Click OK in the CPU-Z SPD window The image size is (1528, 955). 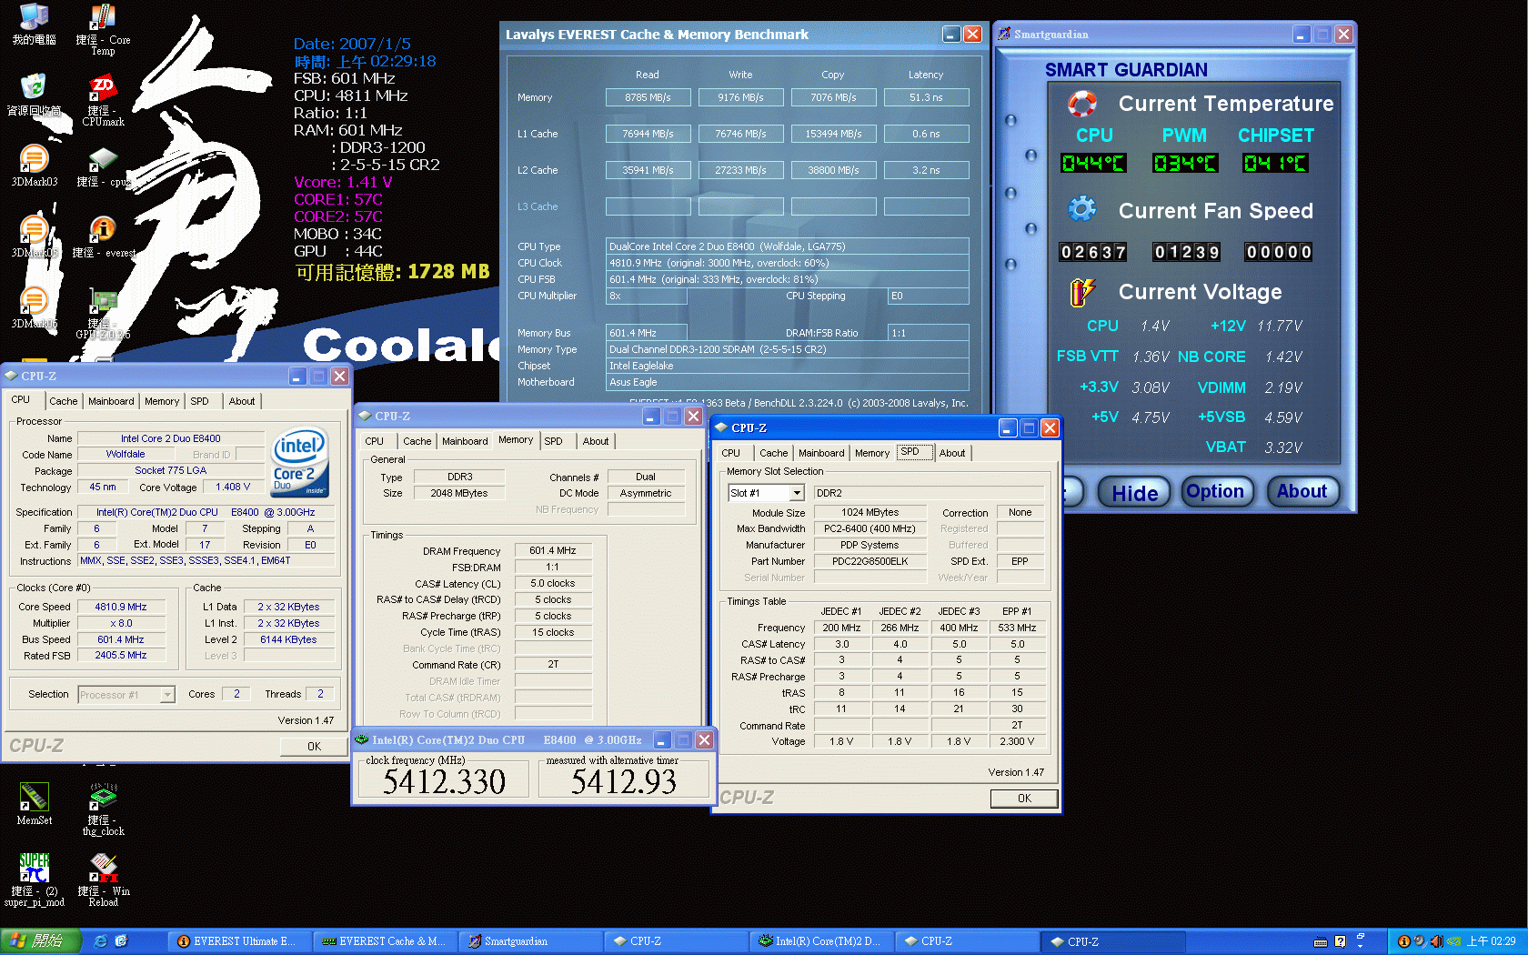(1024, 798)
